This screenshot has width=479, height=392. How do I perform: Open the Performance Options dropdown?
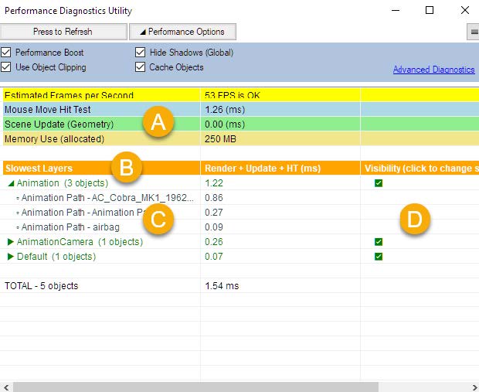(182, 32)
